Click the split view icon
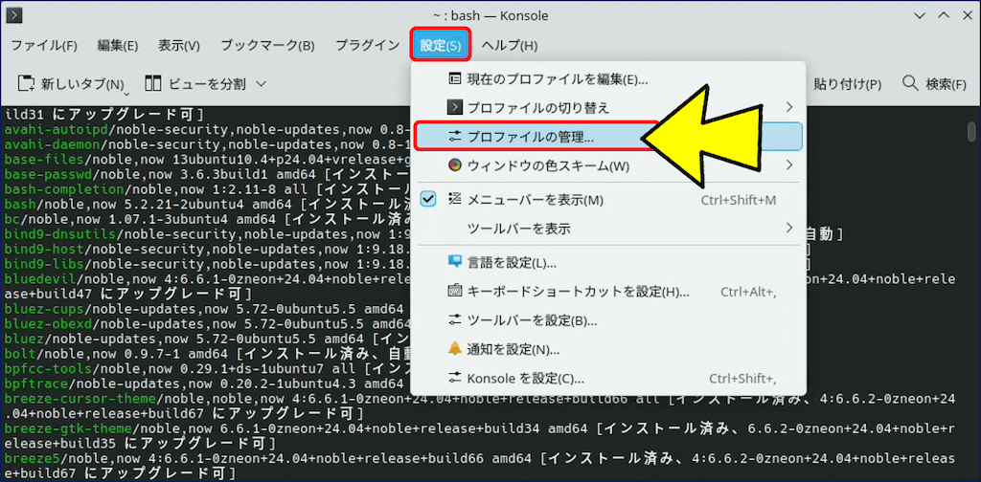981x482 pixels. [x=153, y=84]
